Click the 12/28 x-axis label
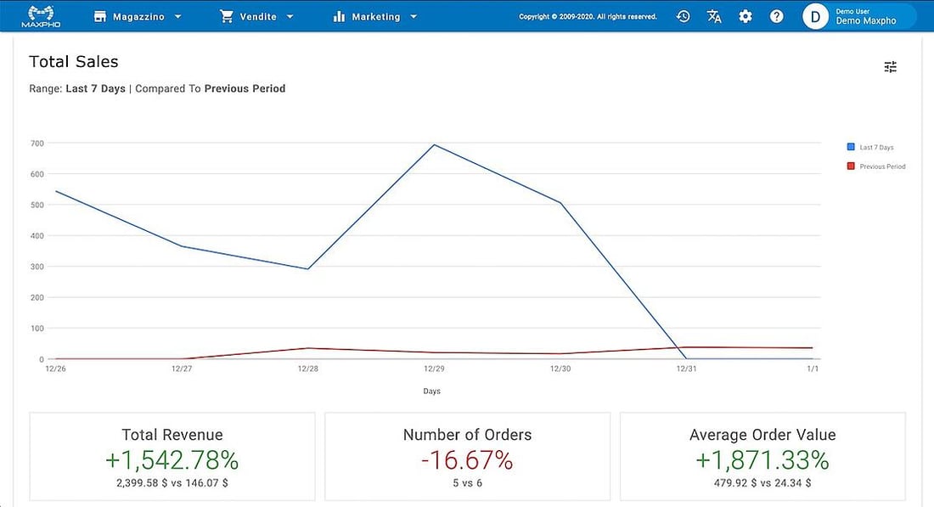 (308, 369)
